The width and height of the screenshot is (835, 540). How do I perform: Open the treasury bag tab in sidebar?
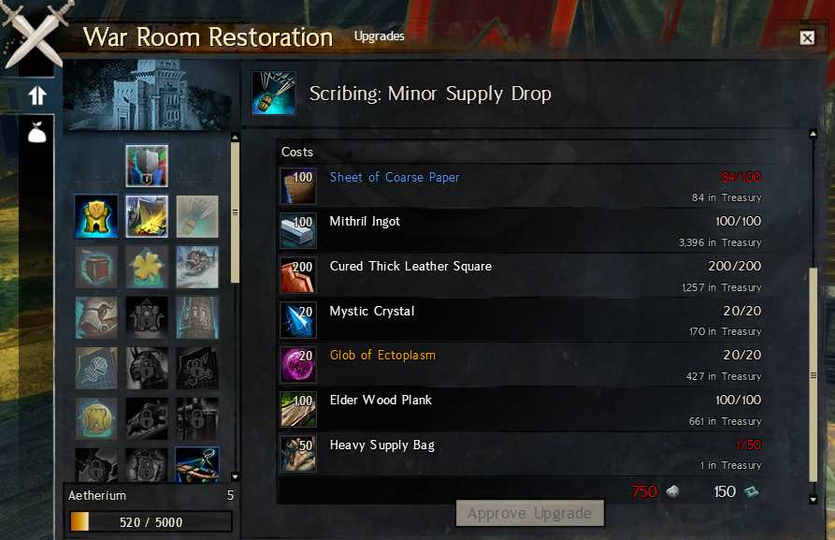[x=36, y=132]
